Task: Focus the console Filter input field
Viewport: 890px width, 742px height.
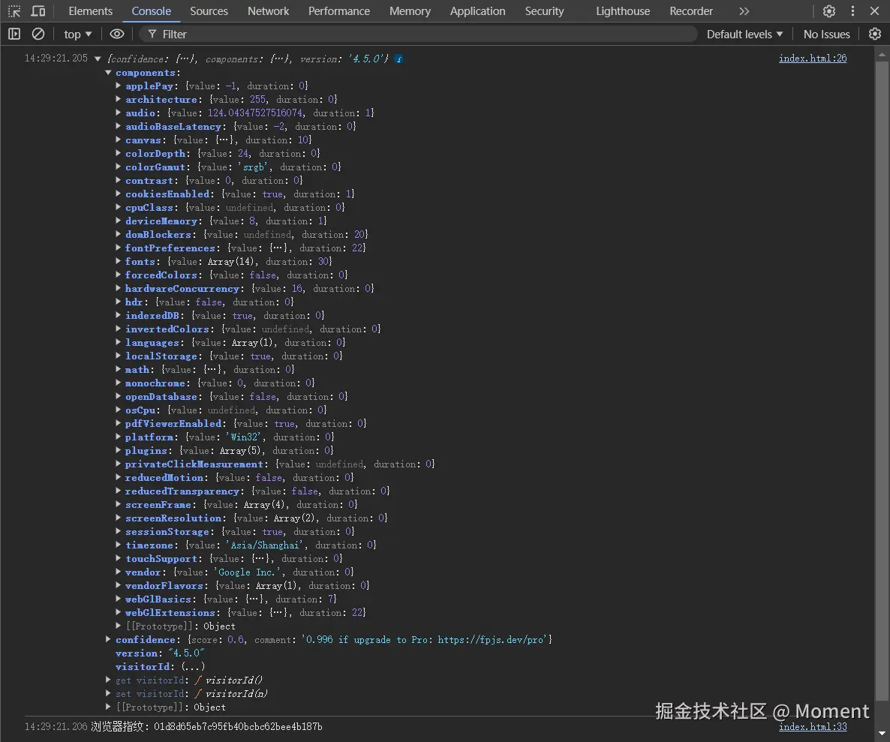Action: coord(419,34)
